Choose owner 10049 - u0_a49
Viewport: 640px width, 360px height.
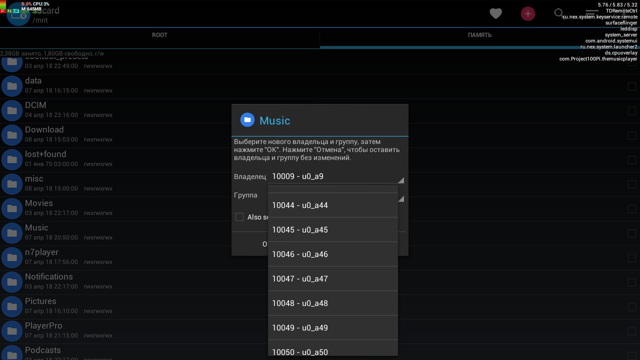click(x=333, y=327)
